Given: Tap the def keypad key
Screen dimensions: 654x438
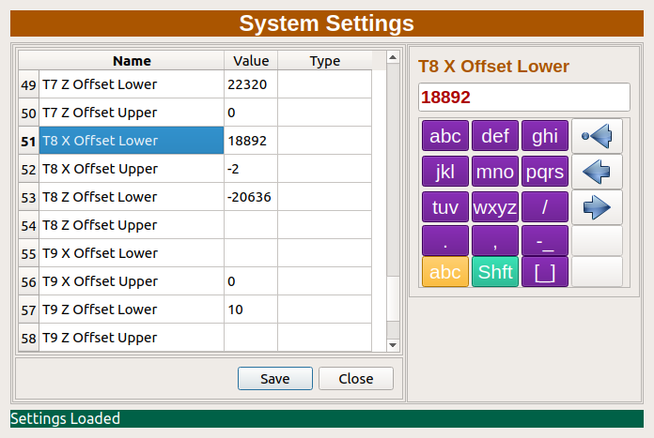Looking at the screenshot, I should click(495, 136).
